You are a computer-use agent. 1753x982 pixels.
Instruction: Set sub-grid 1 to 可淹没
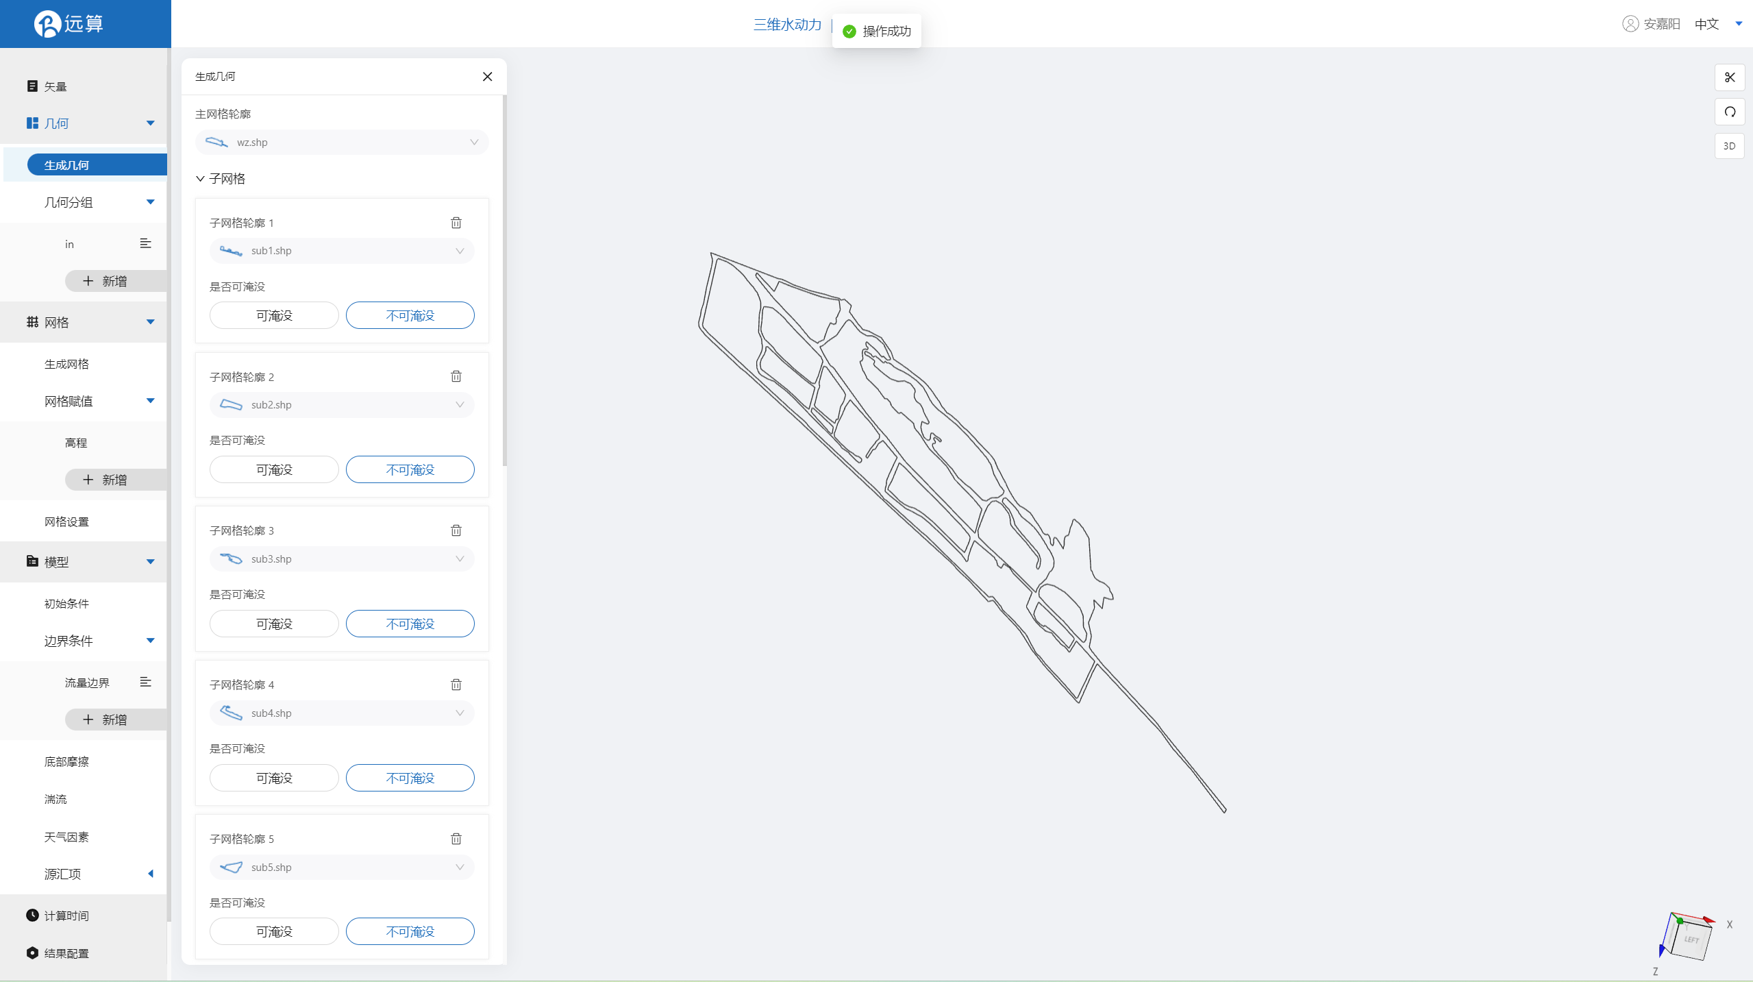click(274, 315)
